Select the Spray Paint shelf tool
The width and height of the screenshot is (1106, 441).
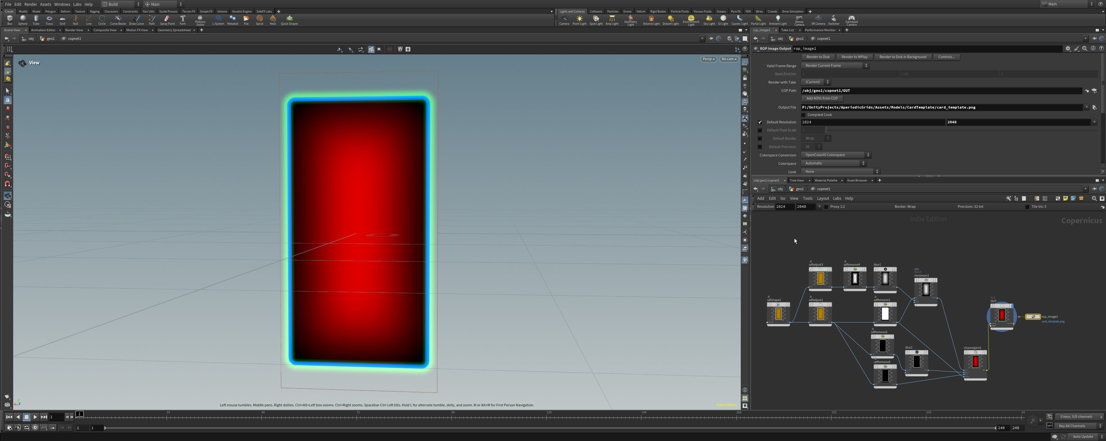(x=167, y=20)
